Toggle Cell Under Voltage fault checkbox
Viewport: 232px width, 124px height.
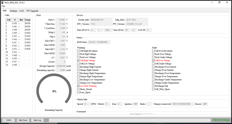point(153,64)
